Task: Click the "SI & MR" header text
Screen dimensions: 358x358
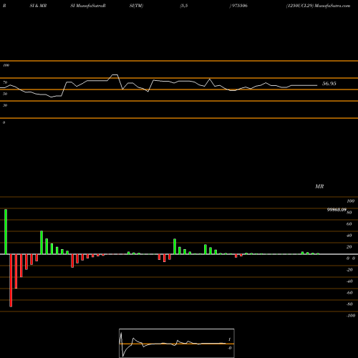Action: (x=38, y=6)
